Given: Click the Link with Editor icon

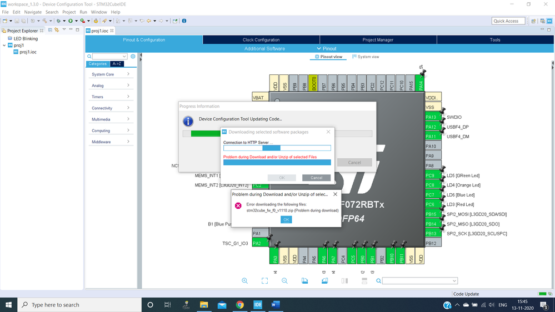Looking at the screenshot, I should [57, 30].
